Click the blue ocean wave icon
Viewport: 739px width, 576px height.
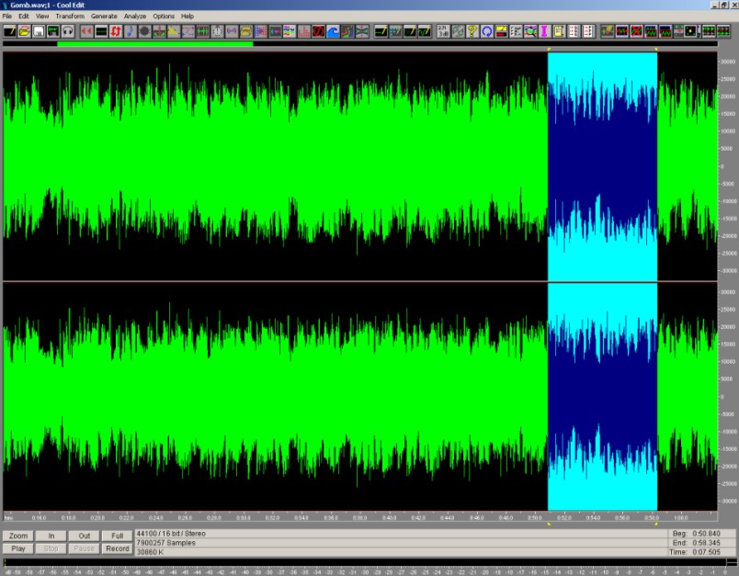pyautogui.click(x=334, y=31)
